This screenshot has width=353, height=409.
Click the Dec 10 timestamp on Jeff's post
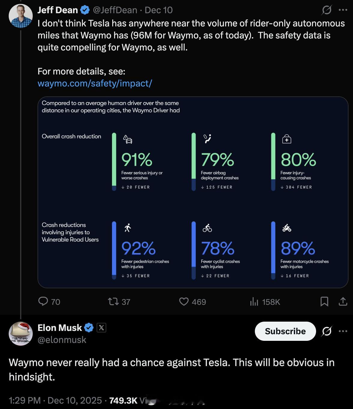pyautogui.click(x=159, y=10)
